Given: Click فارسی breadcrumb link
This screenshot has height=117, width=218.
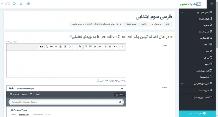Looking at the screenshot, I should click(143, 24).
